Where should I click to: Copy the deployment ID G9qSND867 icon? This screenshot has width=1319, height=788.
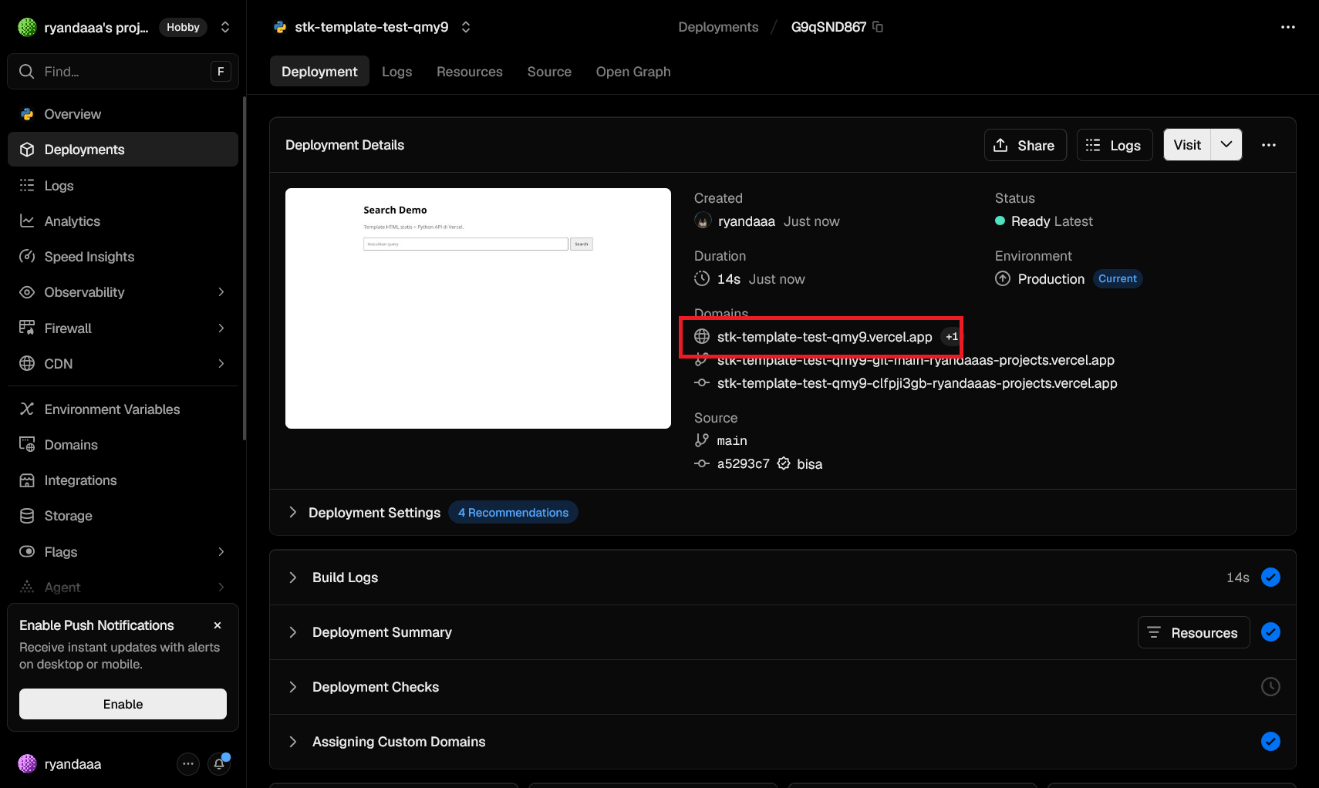pos(878,27)
